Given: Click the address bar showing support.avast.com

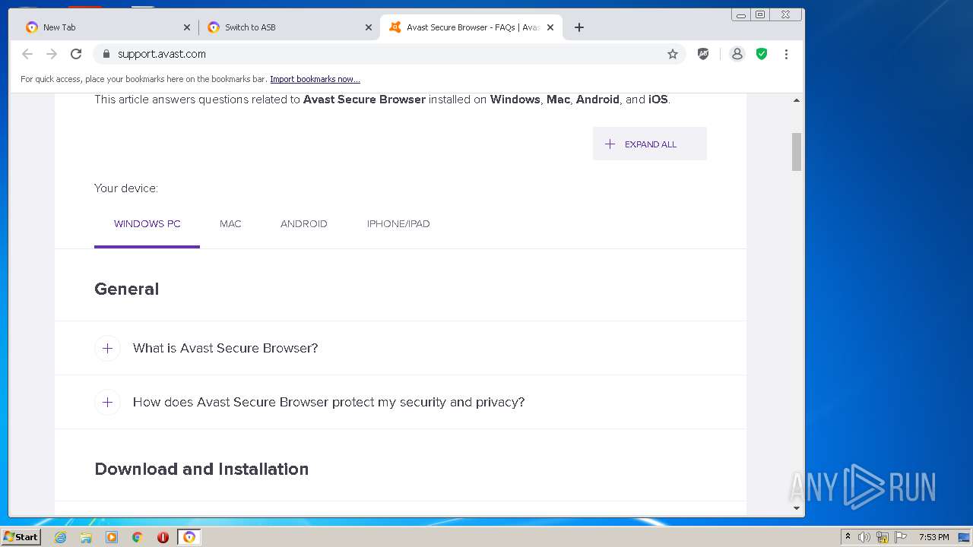Looking at the screenshot, I should pyautogui.click(x=388, y=54).
